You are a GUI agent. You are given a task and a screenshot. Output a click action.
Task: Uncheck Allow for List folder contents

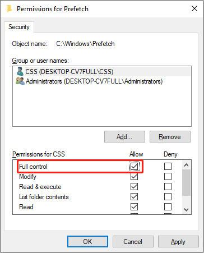134,197
